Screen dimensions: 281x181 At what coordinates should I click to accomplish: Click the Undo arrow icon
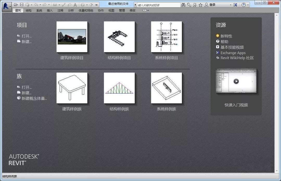tap(36, 5)
